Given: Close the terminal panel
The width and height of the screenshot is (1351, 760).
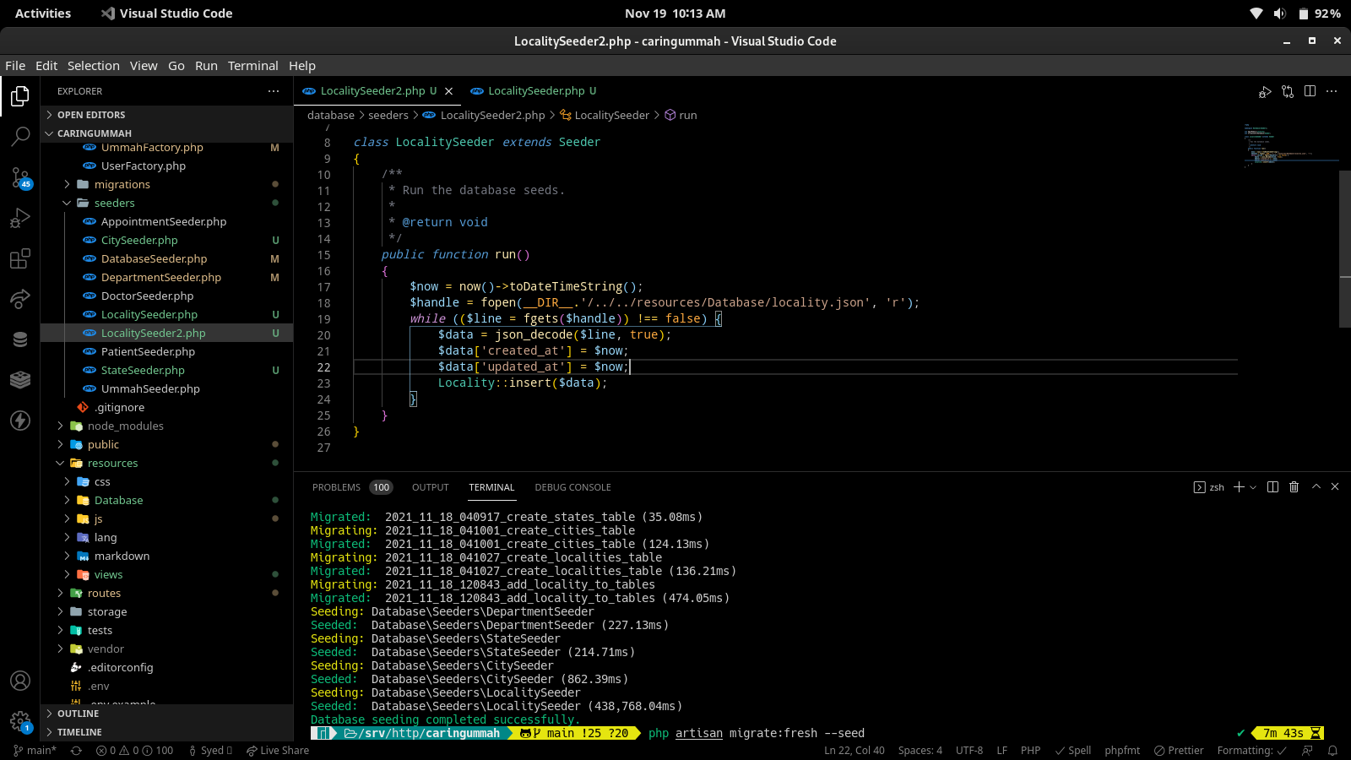Looking at the screenshot, I should [x=1335, y=487].
